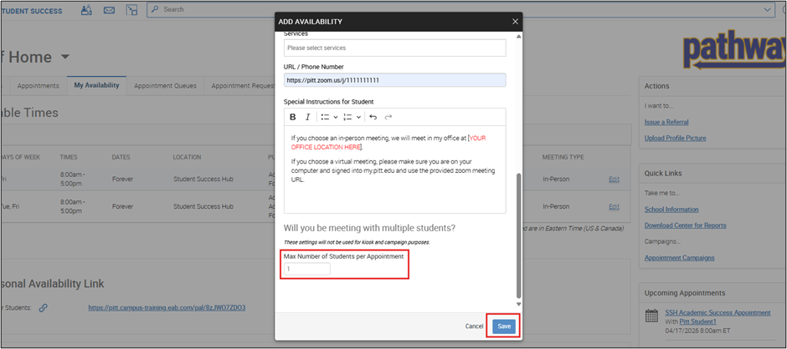
Task: Select the My Availability tab
Action: coord(97,85)
